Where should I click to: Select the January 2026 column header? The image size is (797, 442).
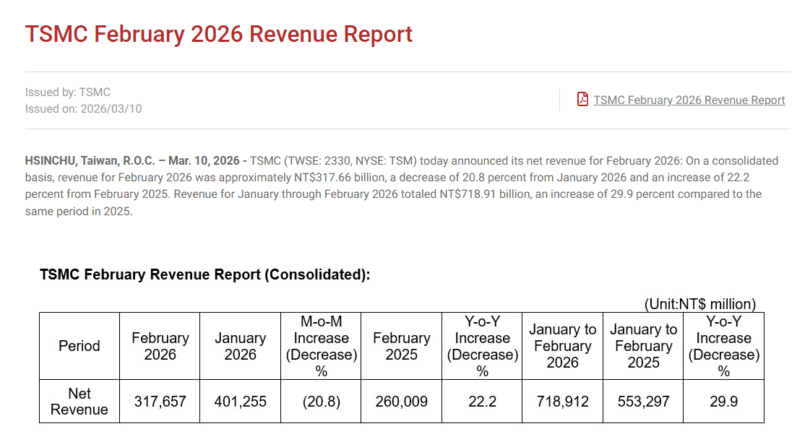(240, 346)
